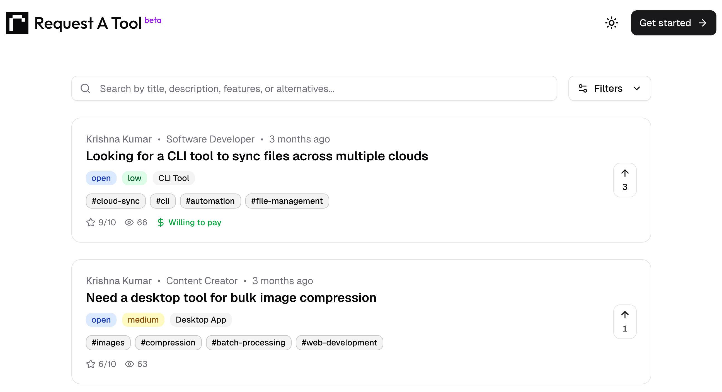Click the magnifying glass search icon
Image resolution: width=722 pixels, height=392 pixels.
coord(85,89)
